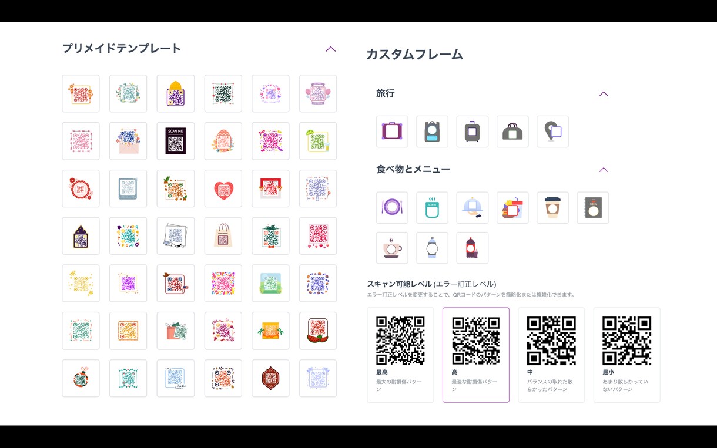Apply the black SCAN ME template

pyautogui.click(x=176, y=141)
